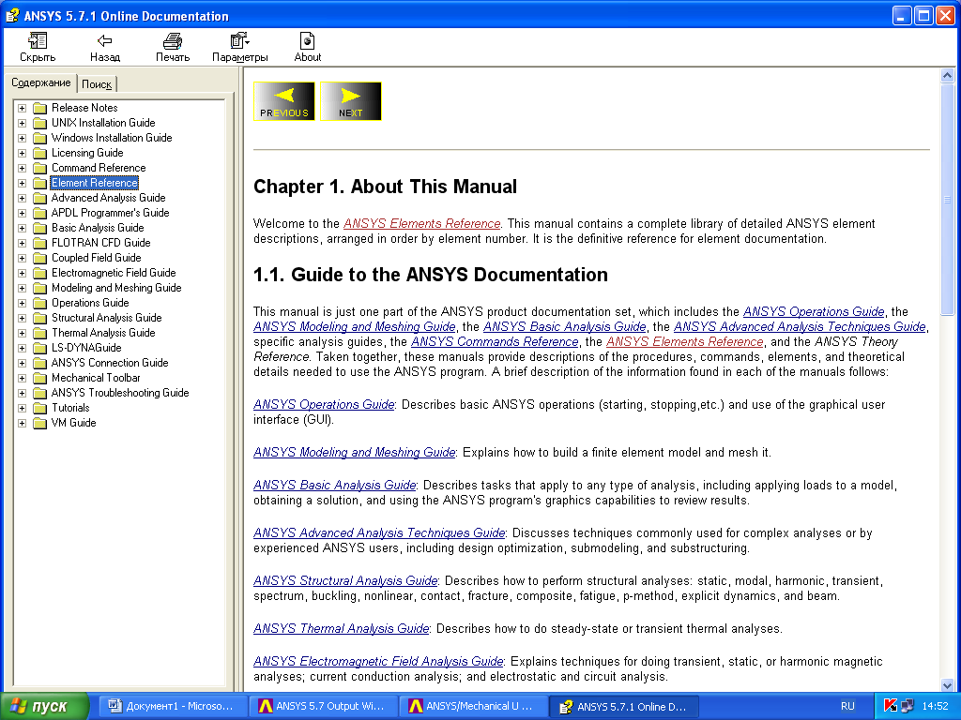Click the vertical scrollbar thumb

(947, 200)
